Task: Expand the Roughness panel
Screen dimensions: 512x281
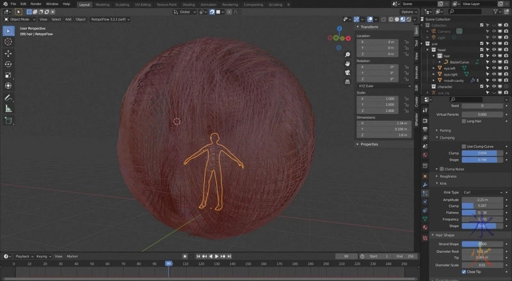Action: (448, 176)
